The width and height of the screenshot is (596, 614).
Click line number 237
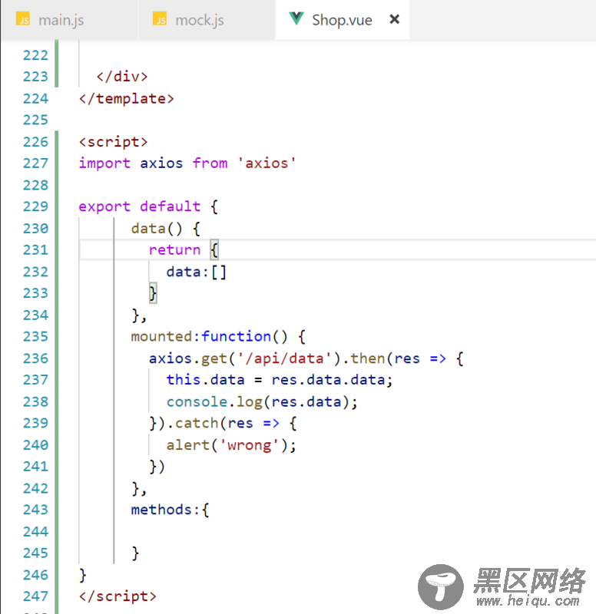coord(35,379)
